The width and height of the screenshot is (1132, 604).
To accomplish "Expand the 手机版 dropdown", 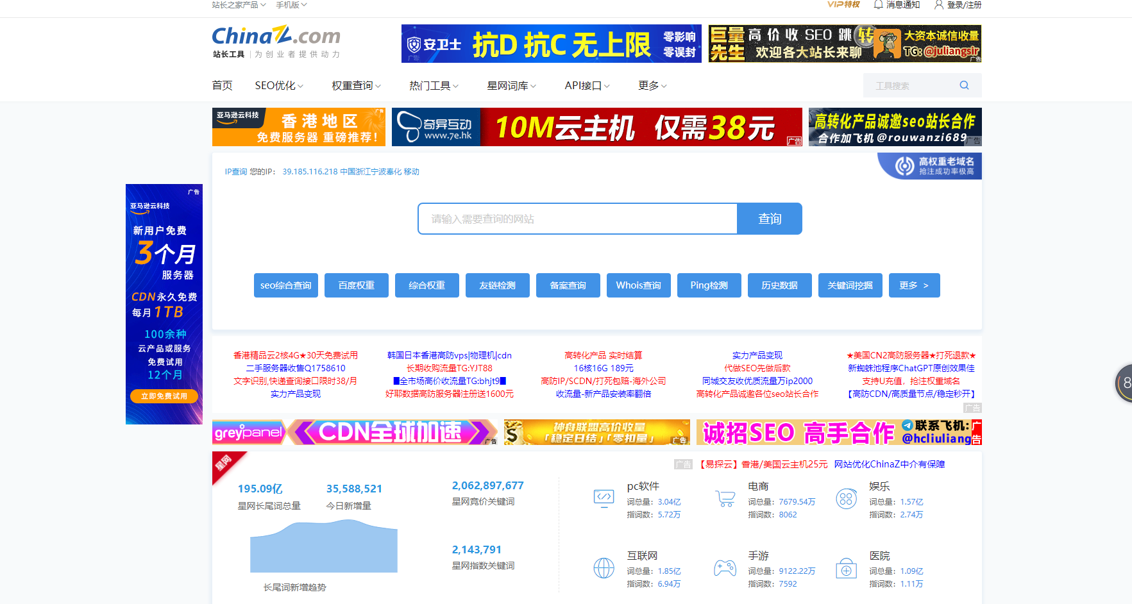I will coord(291,4).
